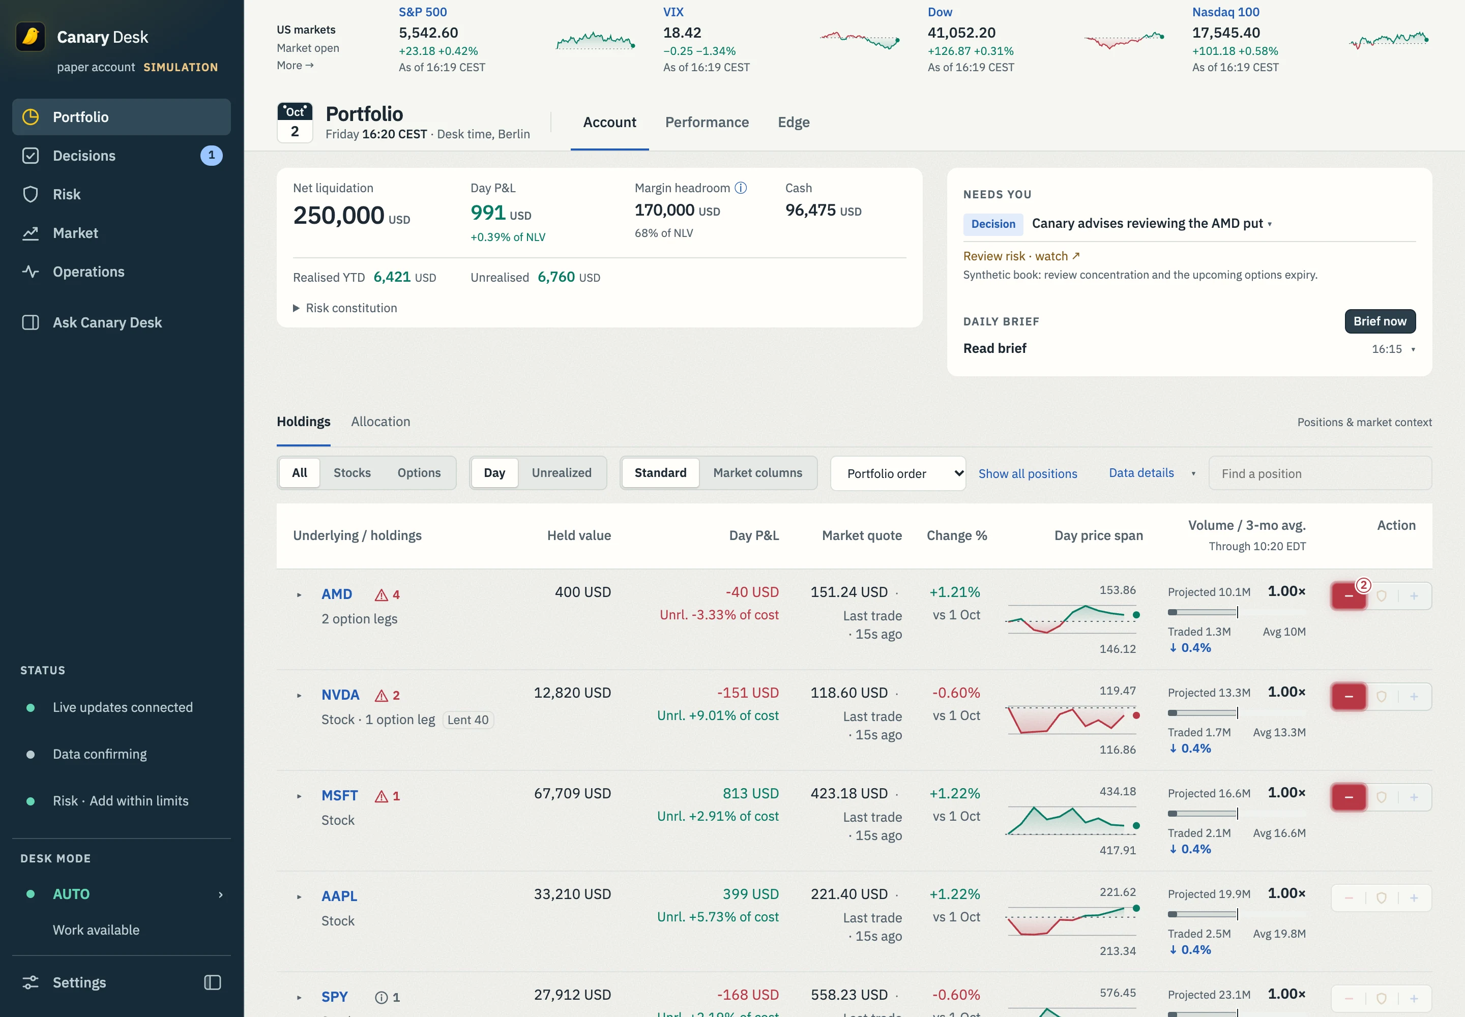Click the Canary Desk bird logo
This screenshot has width=1465, height=1017.
pyautogui.click(x=31, y=36)
